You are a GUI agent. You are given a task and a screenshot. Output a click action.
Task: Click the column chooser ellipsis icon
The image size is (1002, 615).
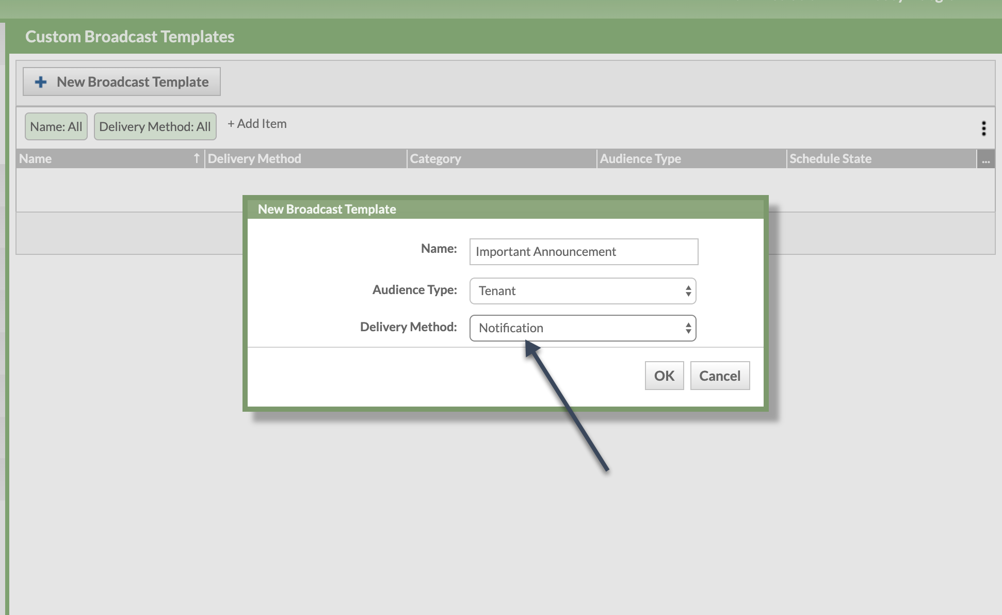coord(985,159)
